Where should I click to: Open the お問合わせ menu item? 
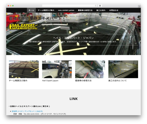pyautogui.click(x=114, y=10)
